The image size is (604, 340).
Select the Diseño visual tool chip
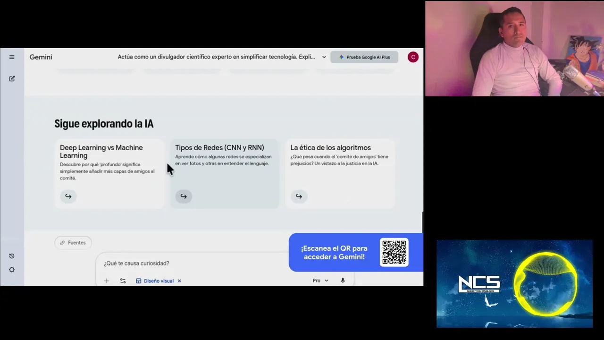coord(155,281)
